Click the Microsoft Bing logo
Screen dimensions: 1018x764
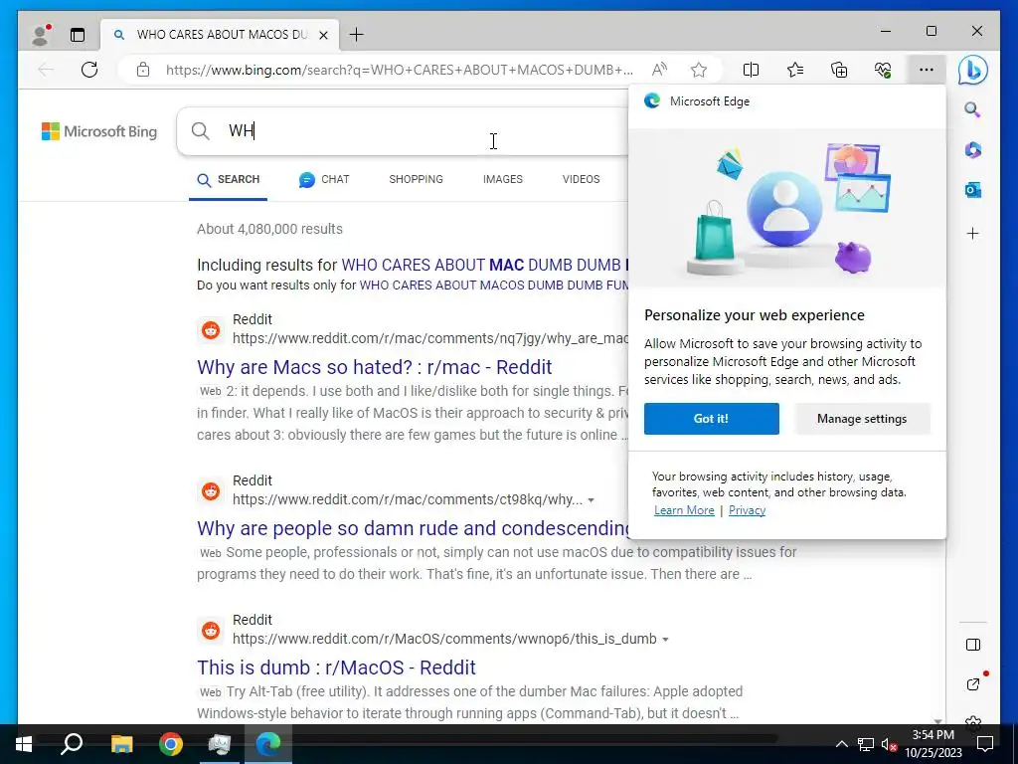click(99, 131)
